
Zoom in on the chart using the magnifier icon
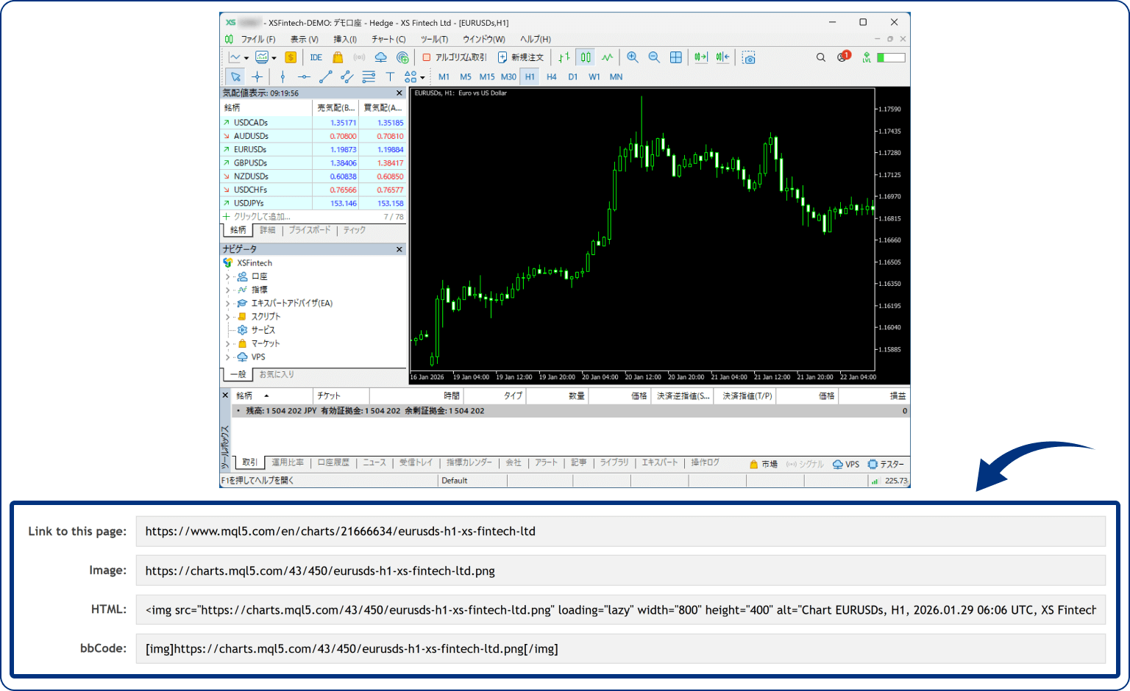pyautogui.click(x=633, y=57)
